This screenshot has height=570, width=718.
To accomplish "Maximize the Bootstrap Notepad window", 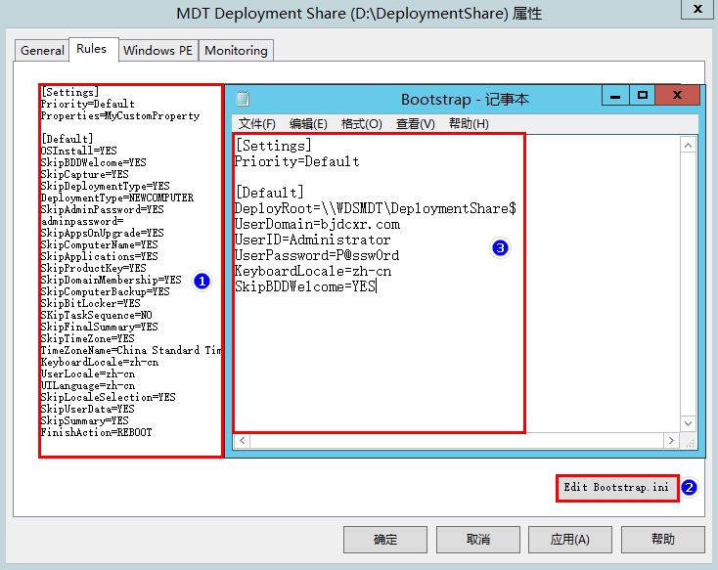I will [x=643, y=95].
